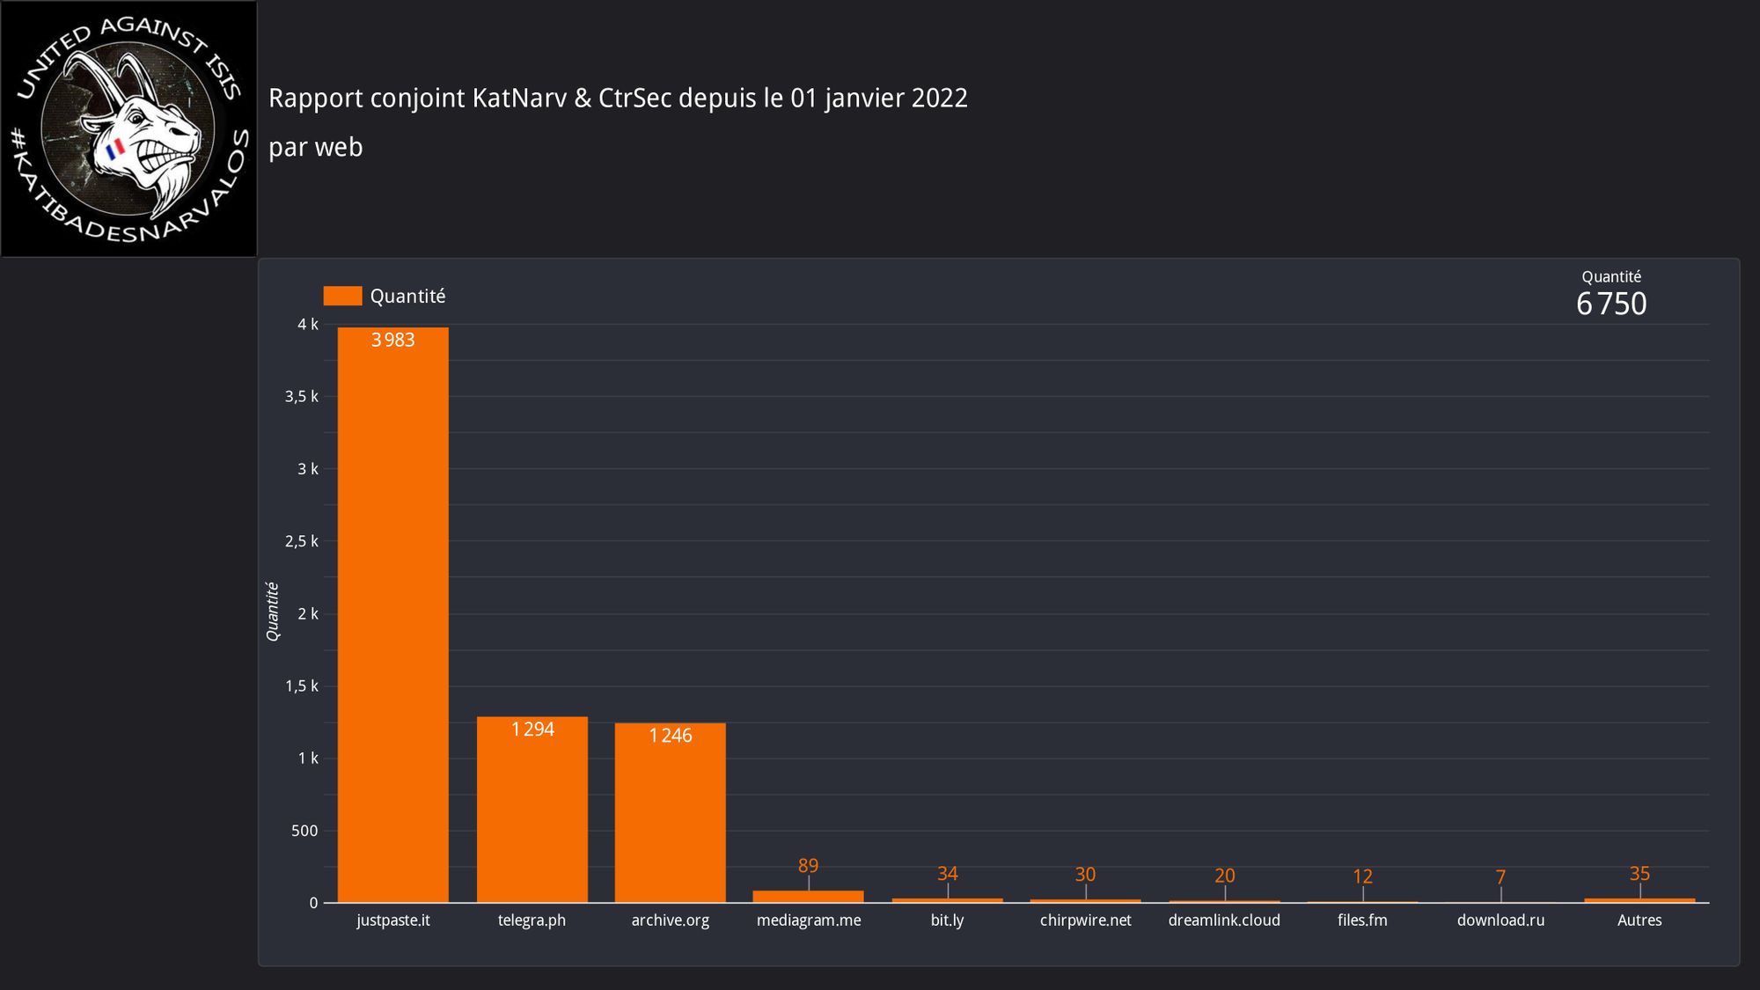Click the orange Quantité legend swatch

[x=342, y=296]
